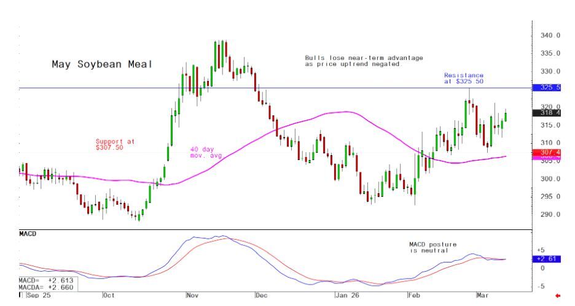Click the 340.0 price axis label
The image size is (575, 306).
coord(550,36)
